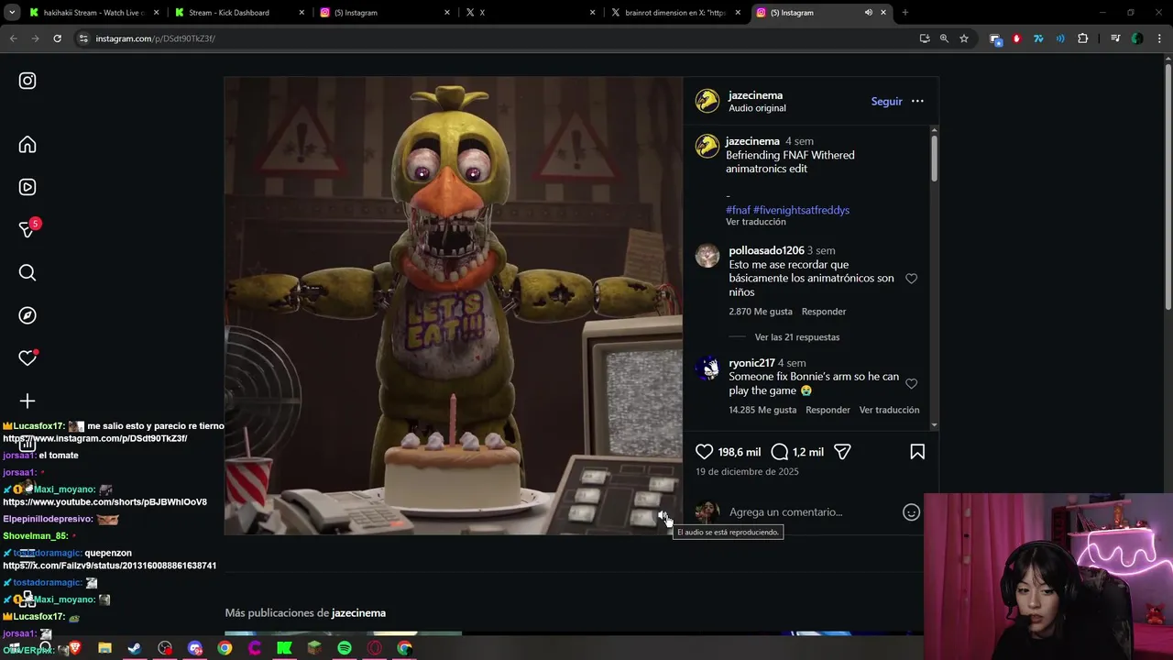This screenshot has width=1173, height=660.
Task: Toggle video audio mute button
Action: [x=663, y=516]
